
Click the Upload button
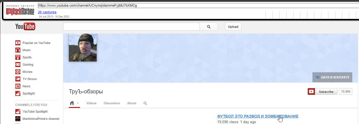click(233, 27)
